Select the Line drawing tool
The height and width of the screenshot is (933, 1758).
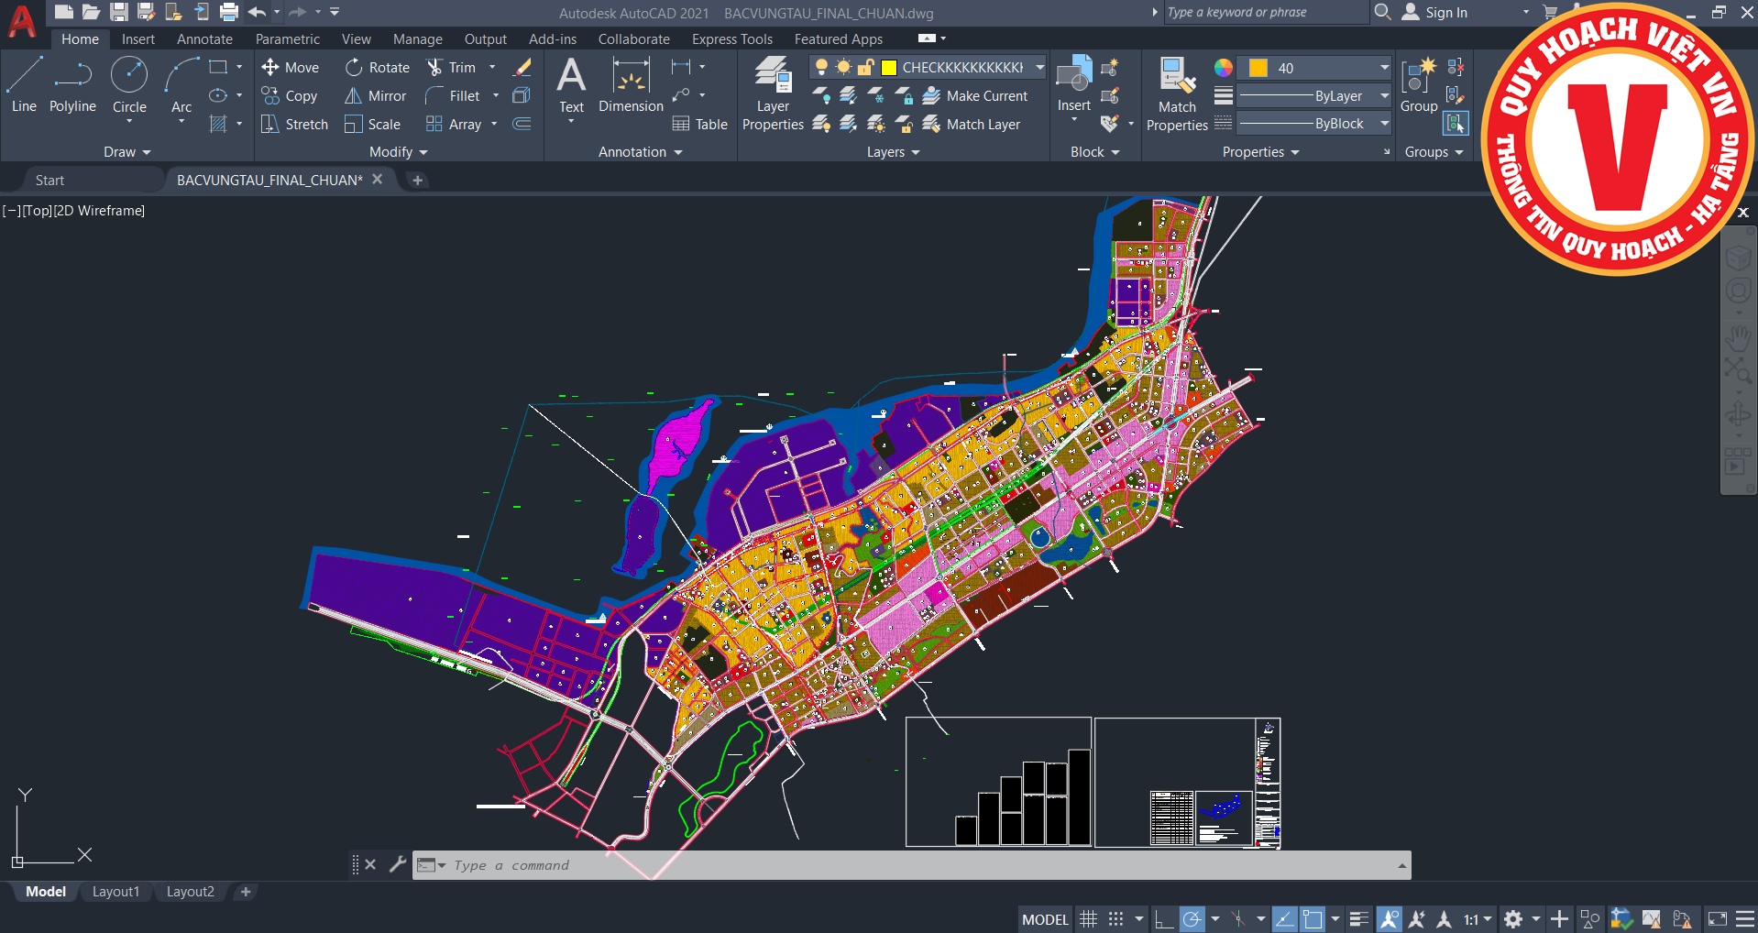click(24, 84)
